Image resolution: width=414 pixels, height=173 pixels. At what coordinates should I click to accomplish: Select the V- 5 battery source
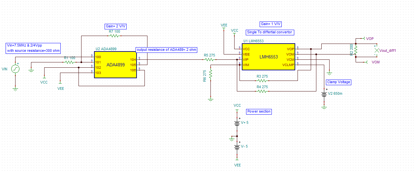(x=237, y=147)
